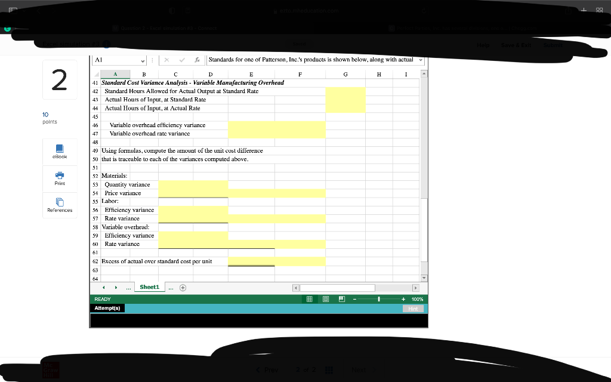
Task: Click the Insert Function (fx) icon
Action: [197, 60]
